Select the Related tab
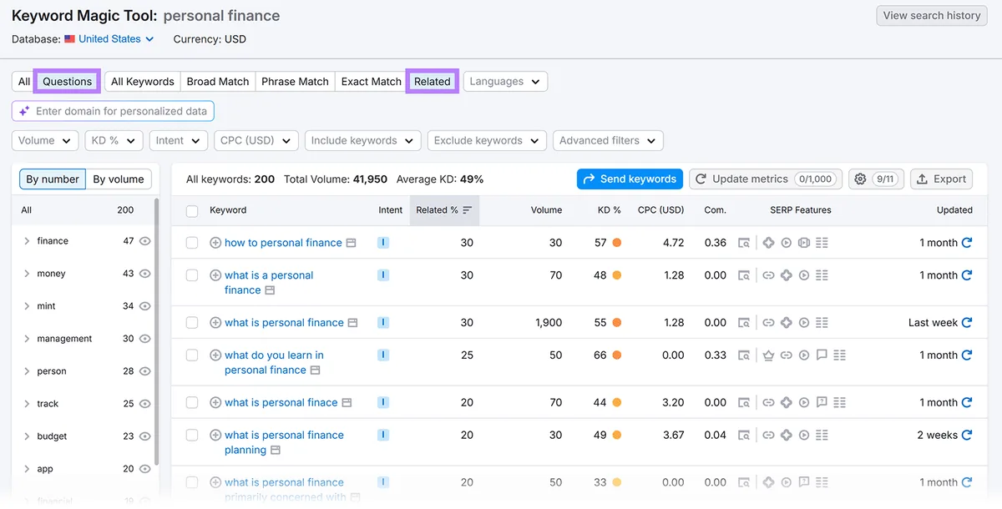 click(x=433, y=82)
